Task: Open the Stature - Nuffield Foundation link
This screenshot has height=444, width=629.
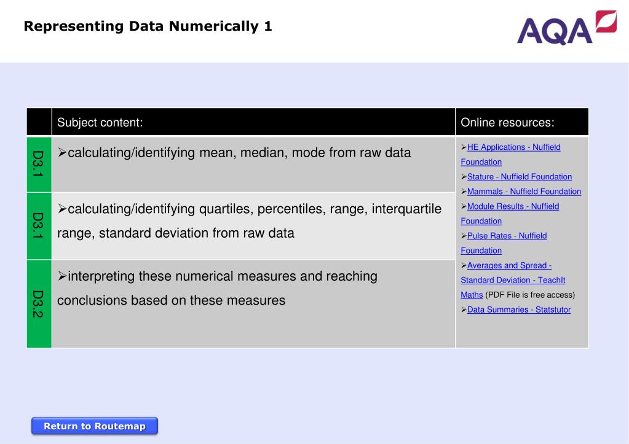Action: coord(519,177)
